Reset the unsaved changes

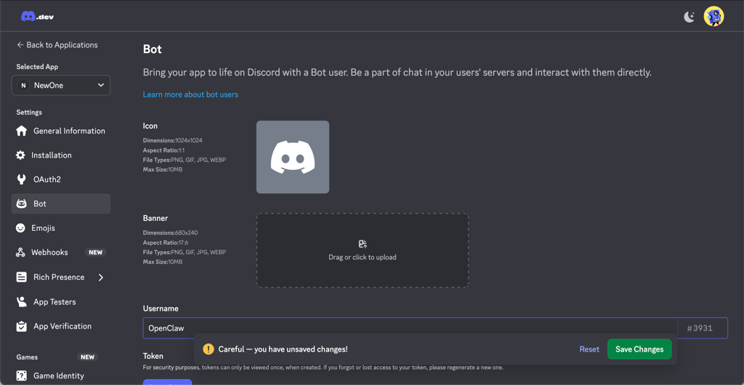[x=589, y=349]
